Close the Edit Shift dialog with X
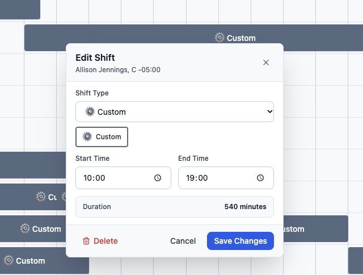Screen dimensions: 363x275 (x=266, y=63)
